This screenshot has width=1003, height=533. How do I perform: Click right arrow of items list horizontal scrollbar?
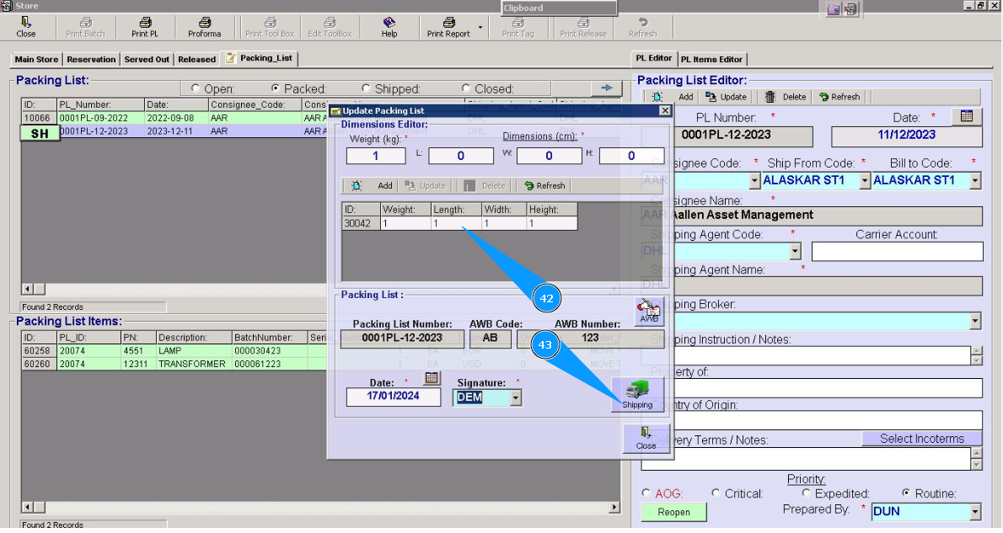614,507
